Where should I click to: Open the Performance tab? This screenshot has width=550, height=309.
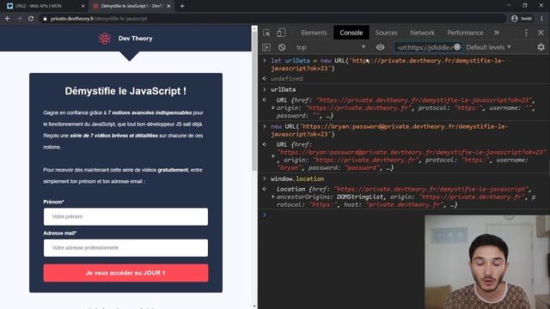pyautogui.click(x=465, y=33)
